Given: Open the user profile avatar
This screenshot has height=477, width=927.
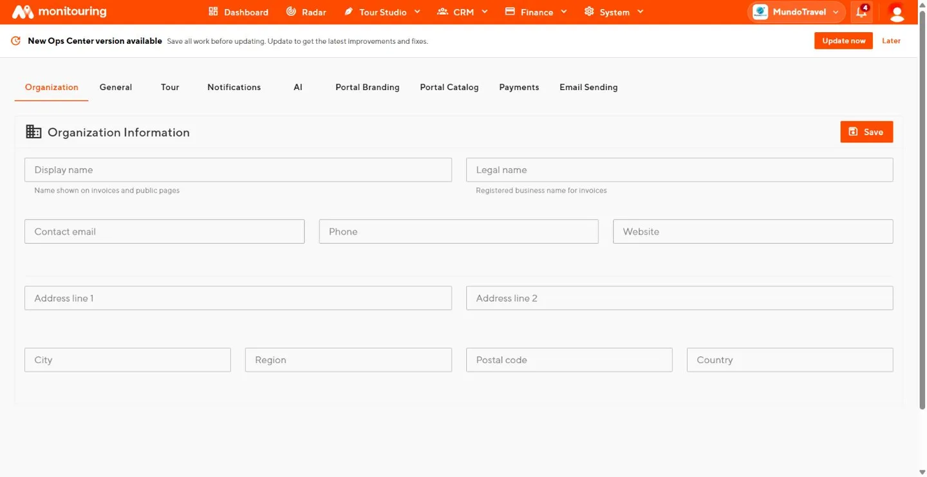Looking at the screenshot, I should click(896, 12).
